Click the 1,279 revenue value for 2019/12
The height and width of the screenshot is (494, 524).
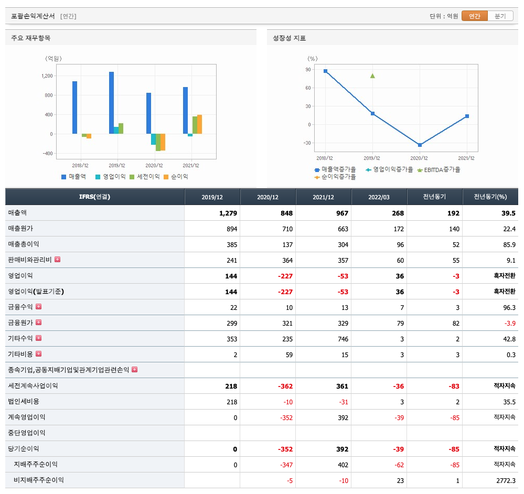click(x=228, y=213)
